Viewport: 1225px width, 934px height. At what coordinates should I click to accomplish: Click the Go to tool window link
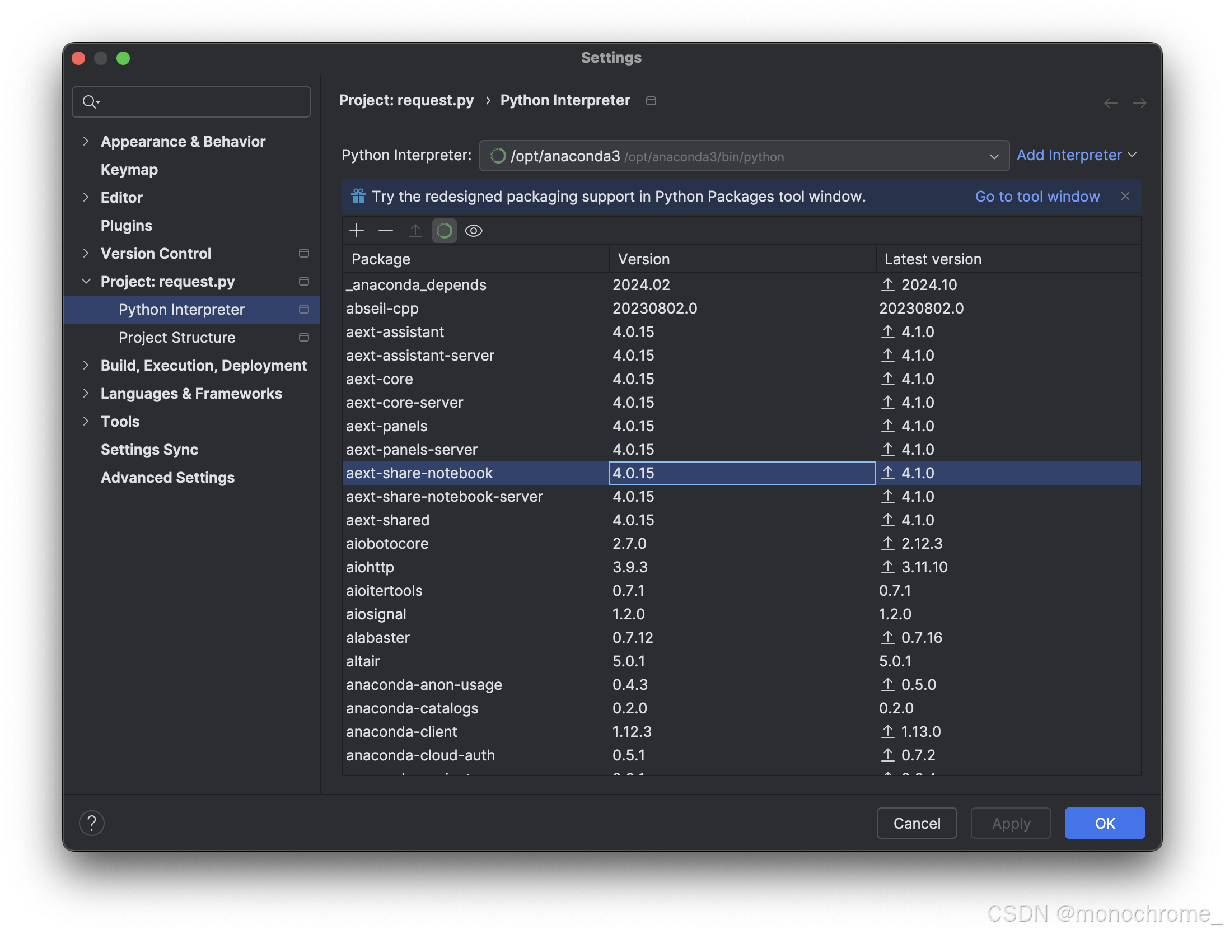pos(1037,197)
